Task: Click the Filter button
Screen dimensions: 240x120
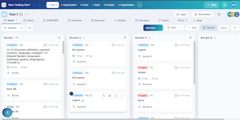Action: (172, 28)
